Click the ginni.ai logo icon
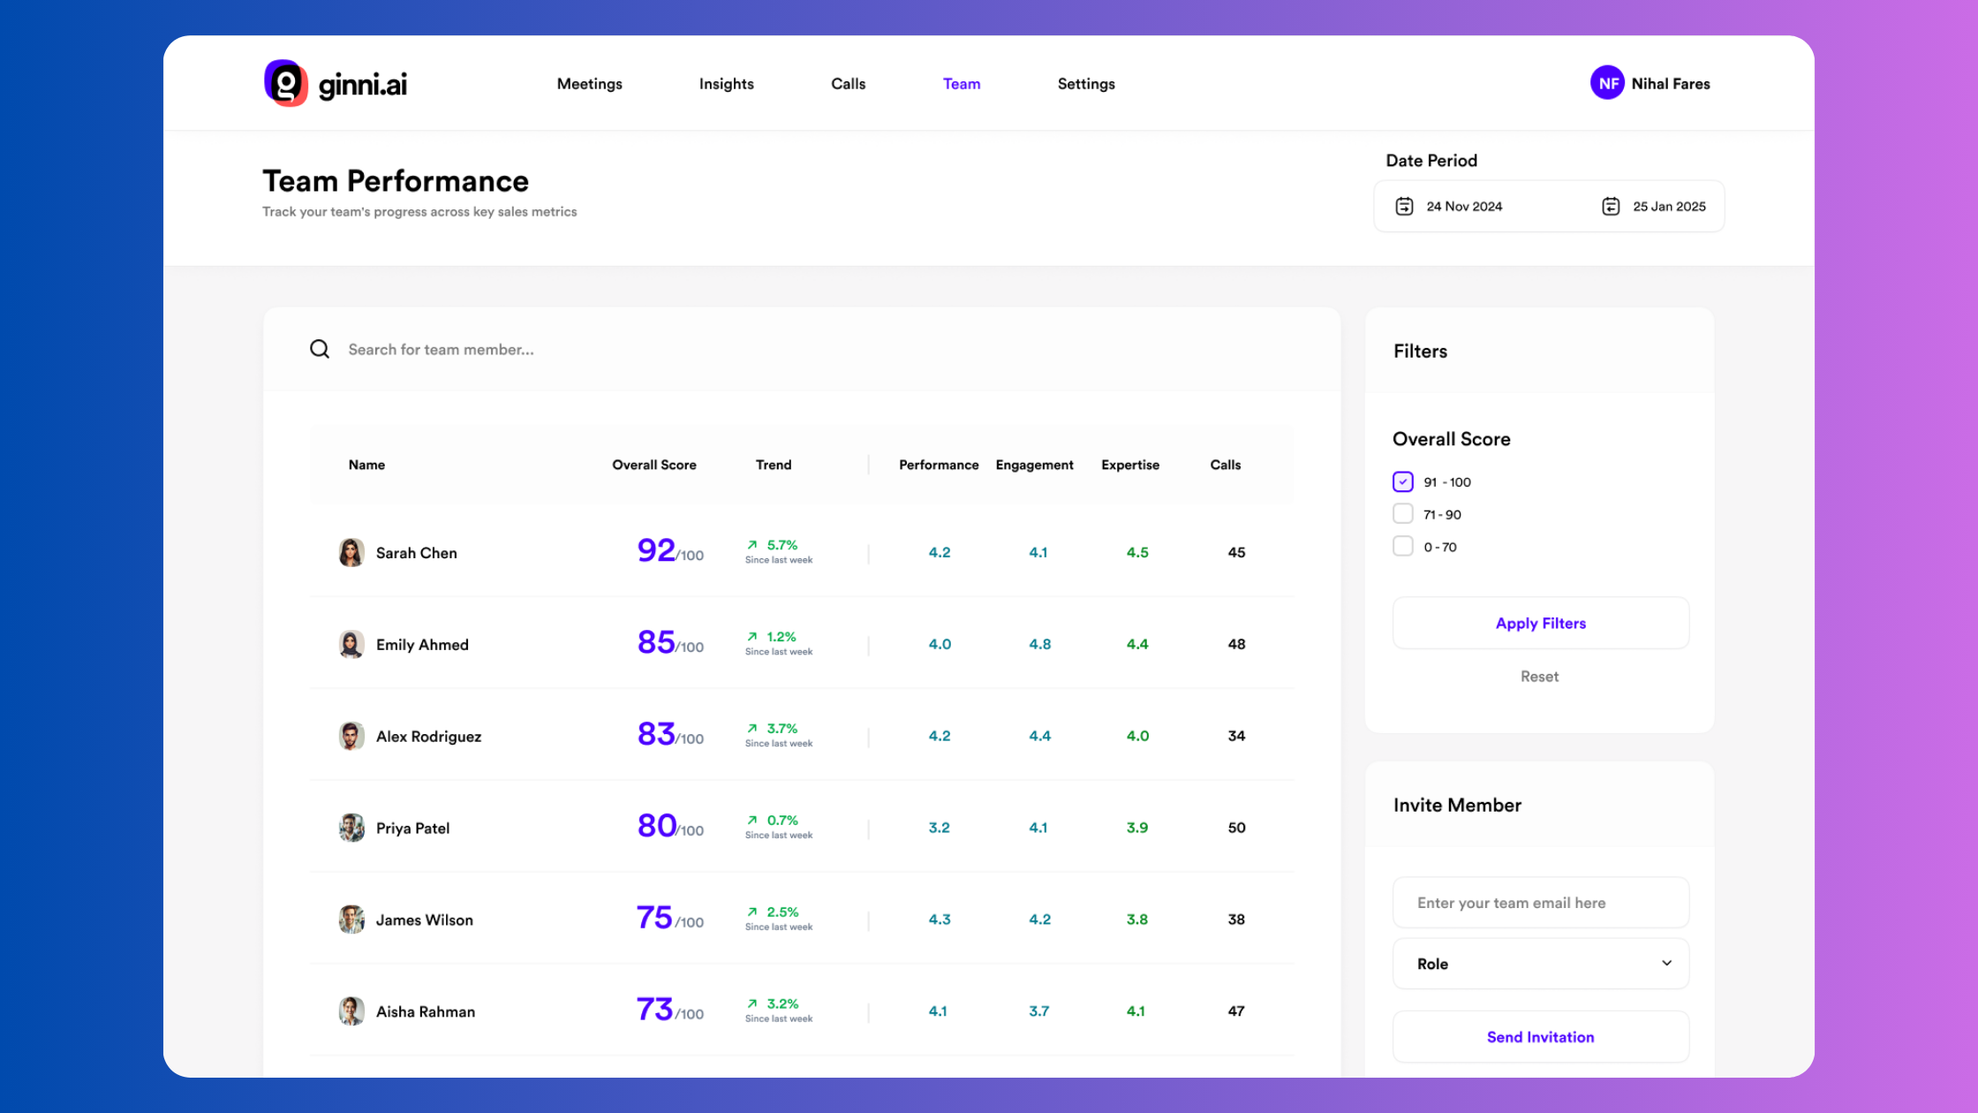Viewport: 1978px width, 1113px height. point(286,83)
